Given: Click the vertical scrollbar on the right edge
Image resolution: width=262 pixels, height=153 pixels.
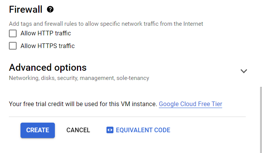Looking at the screenshot, I should click(261, 120).
